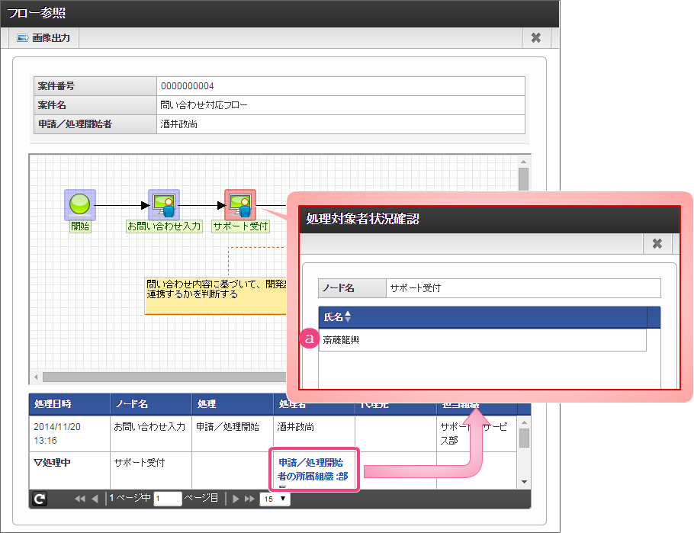Open the rows-per-page dropdown showing 15
The height and width of the screenshot is (533, 694).
(275, 499)
